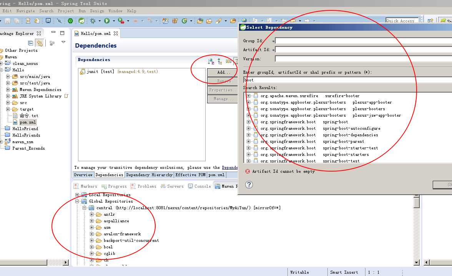Expand src/main/java in Package Explorer
Viewport: 452px width, 276px height.
point(8,76)
